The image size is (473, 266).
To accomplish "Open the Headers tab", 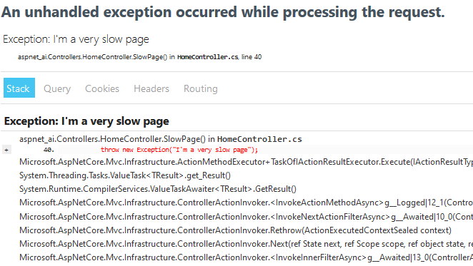I will click(x=151, y=88).
